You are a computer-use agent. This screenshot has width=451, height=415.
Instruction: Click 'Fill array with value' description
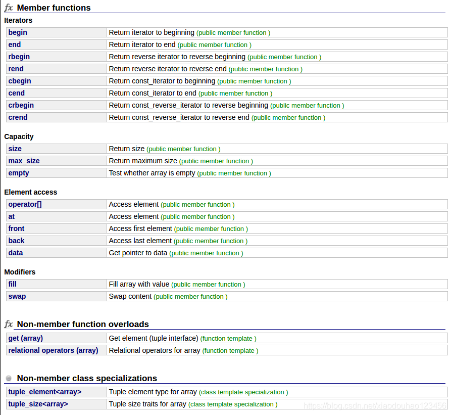139,284
